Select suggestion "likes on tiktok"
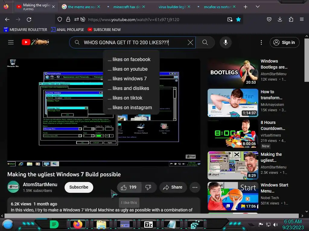 pyautogui.click(x=131, y=98)
